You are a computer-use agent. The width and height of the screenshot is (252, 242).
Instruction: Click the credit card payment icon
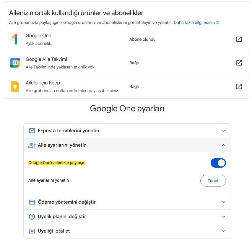(x=32, y=202)
